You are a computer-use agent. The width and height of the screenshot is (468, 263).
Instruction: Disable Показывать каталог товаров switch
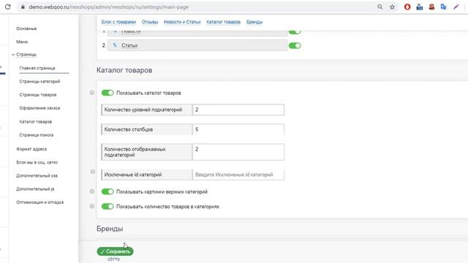pyautogui.click(x=107, y=93)
